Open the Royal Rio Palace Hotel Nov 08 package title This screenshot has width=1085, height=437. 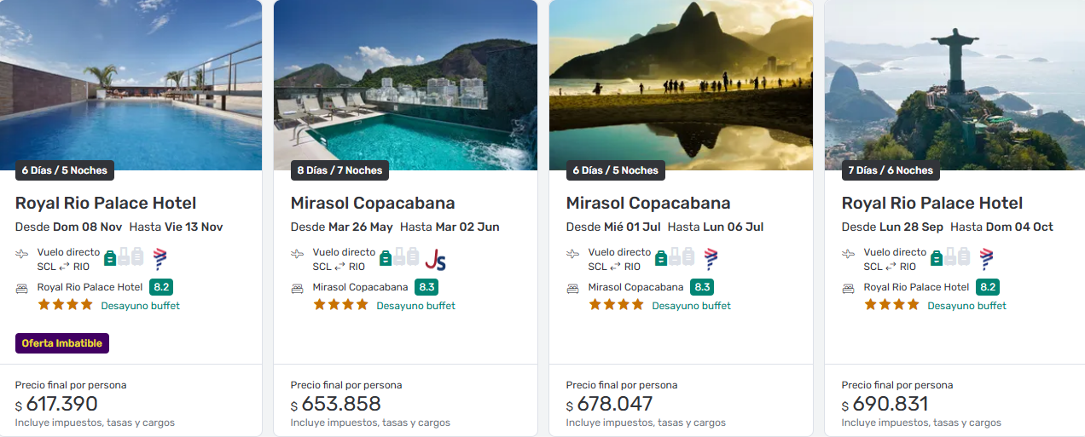(x=106, y=203)
